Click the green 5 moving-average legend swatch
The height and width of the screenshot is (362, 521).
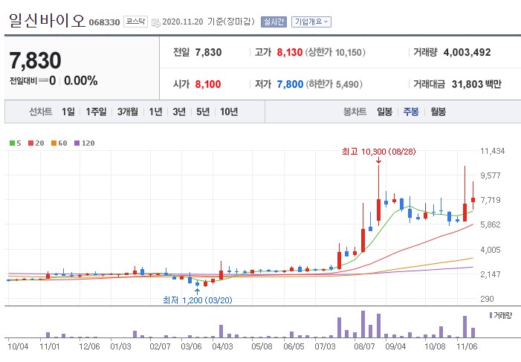tap(13, 143)
